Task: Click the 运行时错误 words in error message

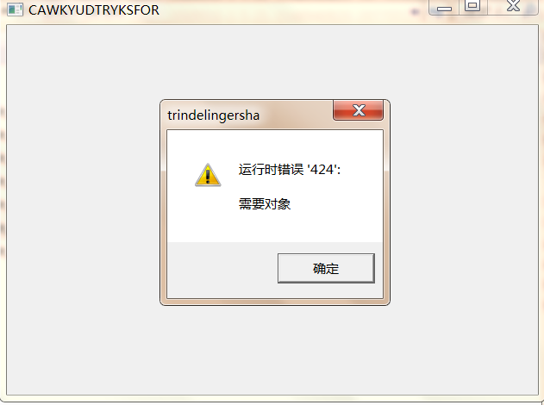Action: [x=271, y=170]
